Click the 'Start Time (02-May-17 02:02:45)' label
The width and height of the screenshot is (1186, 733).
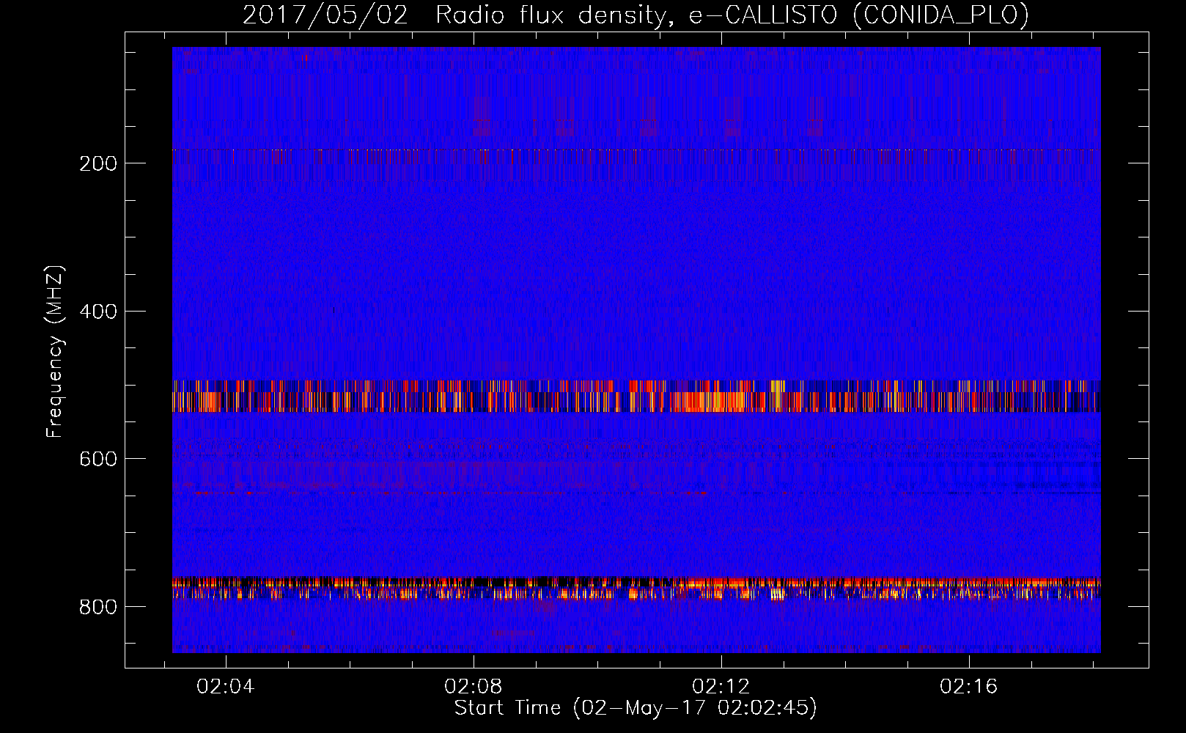636,708
